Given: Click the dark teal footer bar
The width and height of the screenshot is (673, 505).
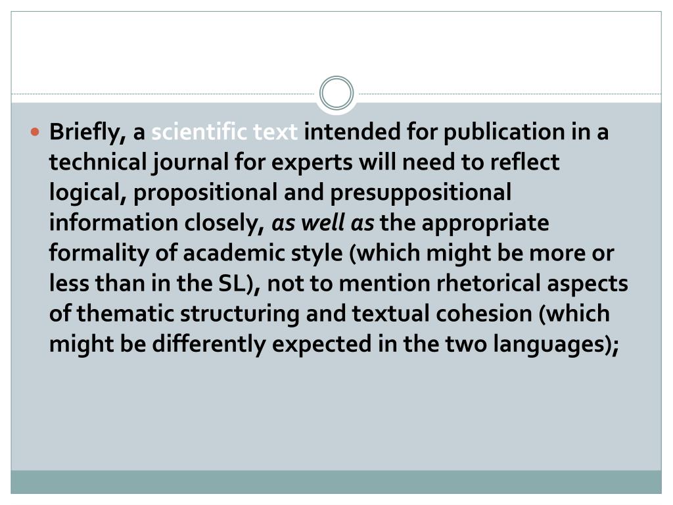Looking at the screenshot, I should coord(336,482).
